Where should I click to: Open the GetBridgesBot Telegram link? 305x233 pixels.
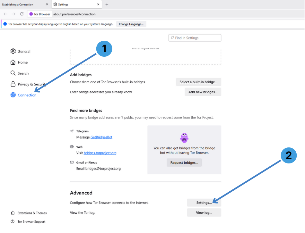pyautogui.click(x=101, y=137)
